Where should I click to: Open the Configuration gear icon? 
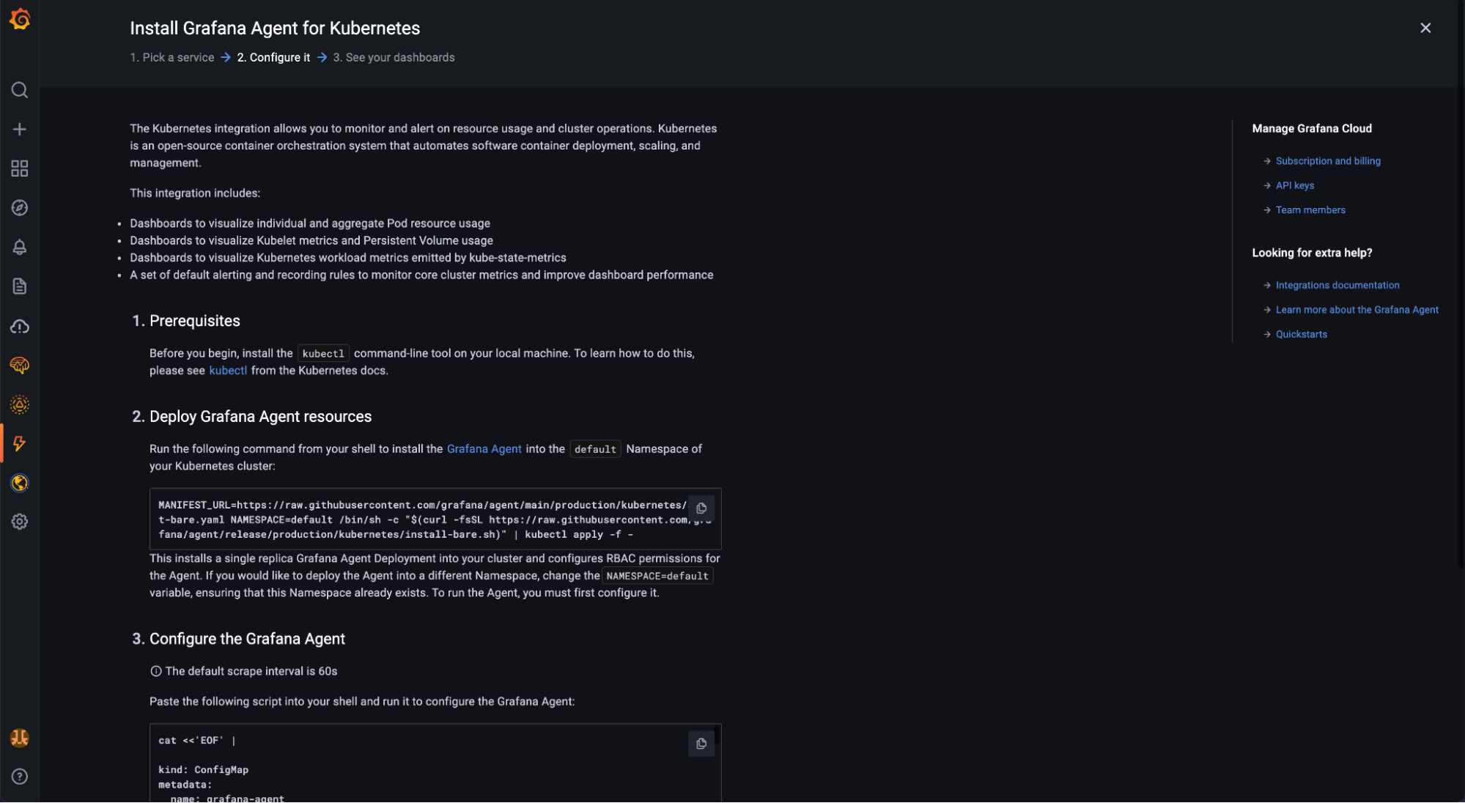(20, 522)
